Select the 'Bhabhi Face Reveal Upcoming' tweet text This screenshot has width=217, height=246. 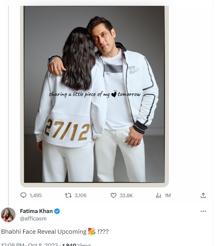coord(44,232)
